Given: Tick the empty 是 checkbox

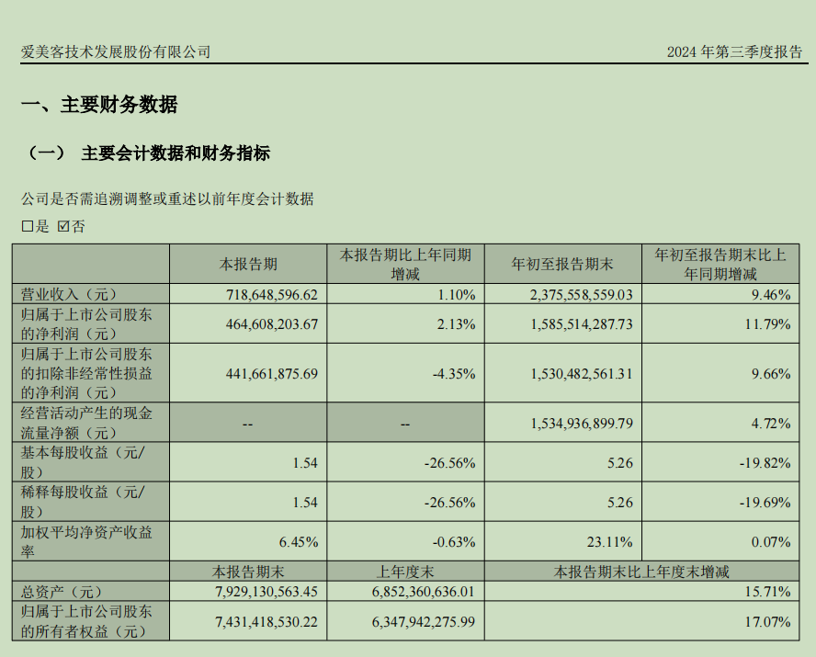Looking at the screenshot, I should coord(27,226).
